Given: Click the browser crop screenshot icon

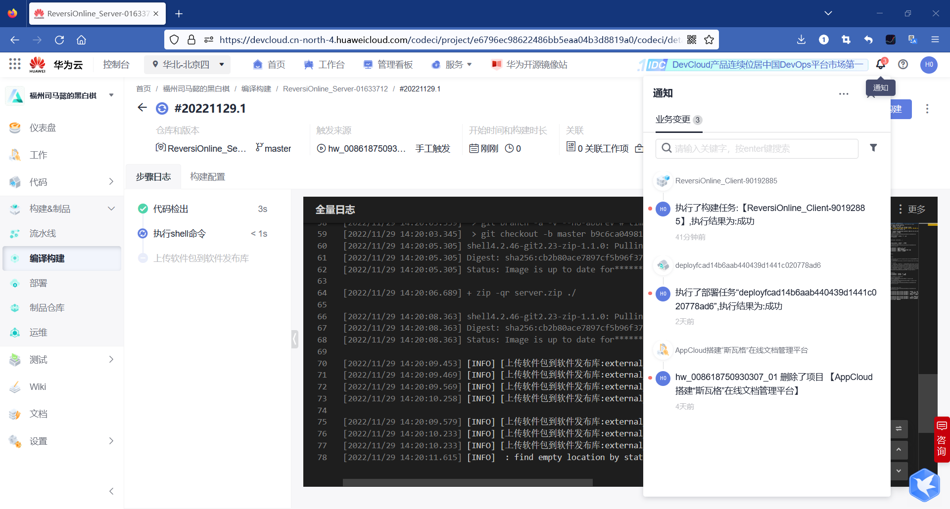Looking at the screenshot, I should (846, 40).
